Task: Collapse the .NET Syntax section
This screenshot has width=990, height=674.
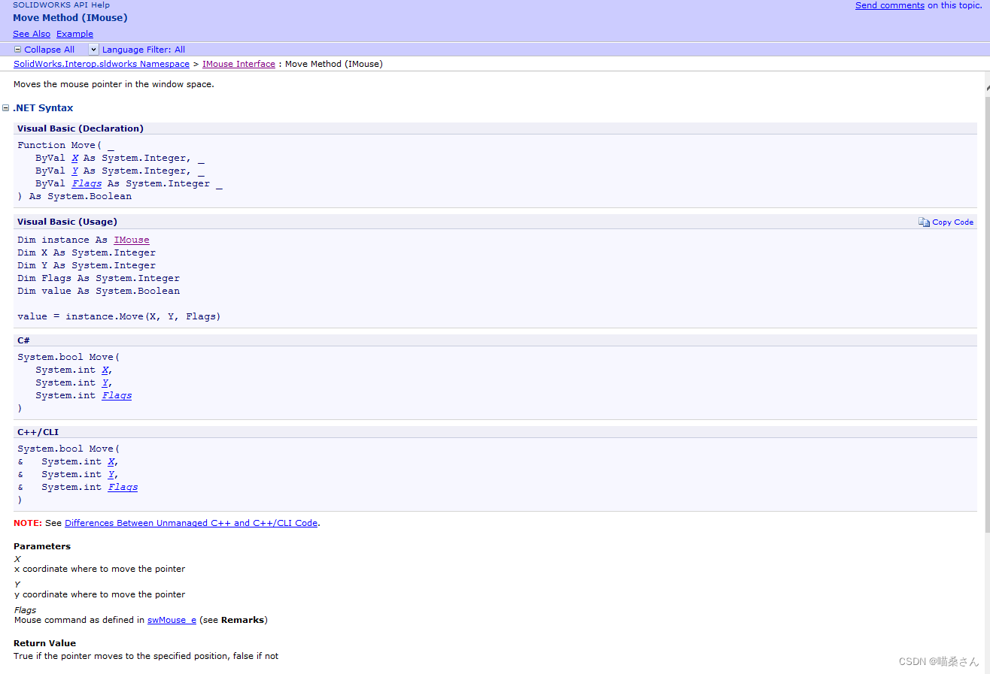Action: [6, 108]
